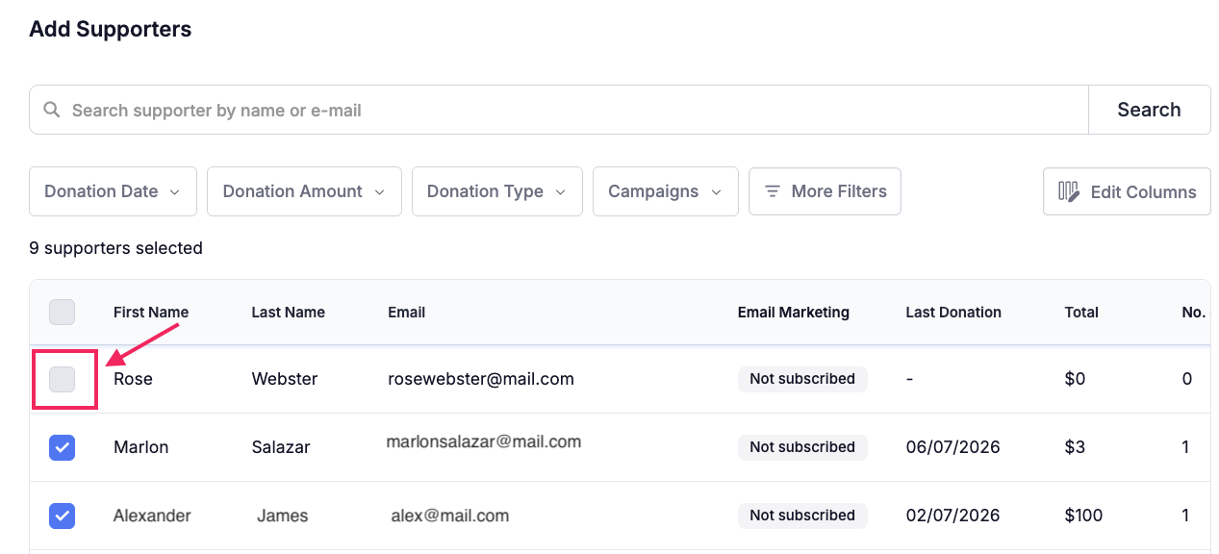Click the Email Marketing column header
Viewport: 1219px width, 554px height.
(793, 312)
